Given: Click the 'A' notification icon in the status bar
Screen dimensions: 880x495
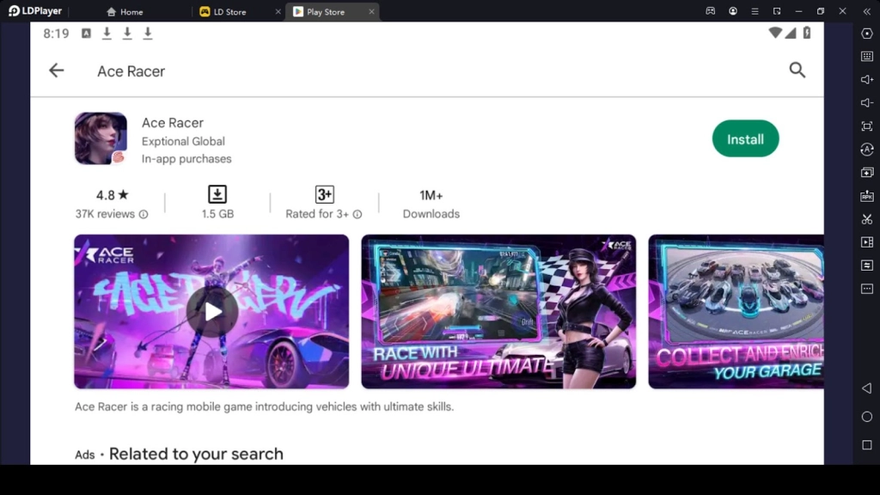Looking at the screenshot, I should tap(86, 34).
